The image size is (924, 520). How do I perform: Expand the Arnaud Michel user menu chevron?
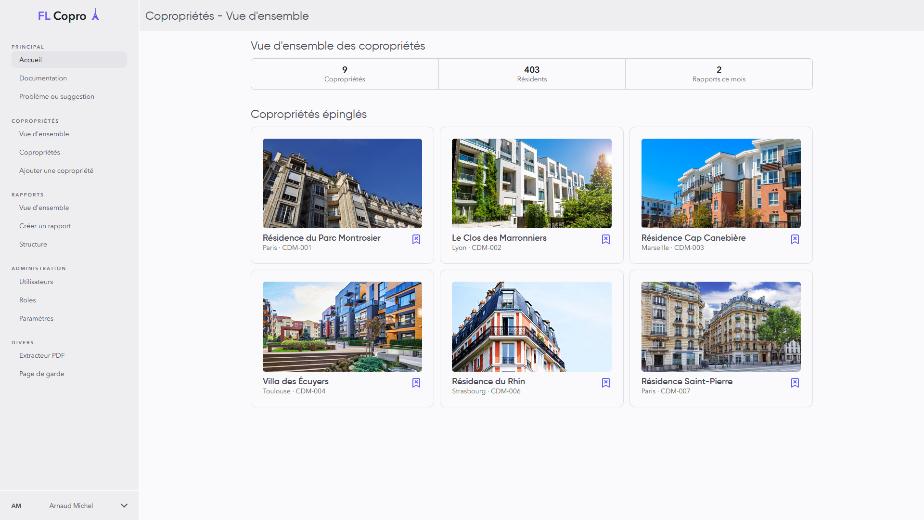[124, 506]
